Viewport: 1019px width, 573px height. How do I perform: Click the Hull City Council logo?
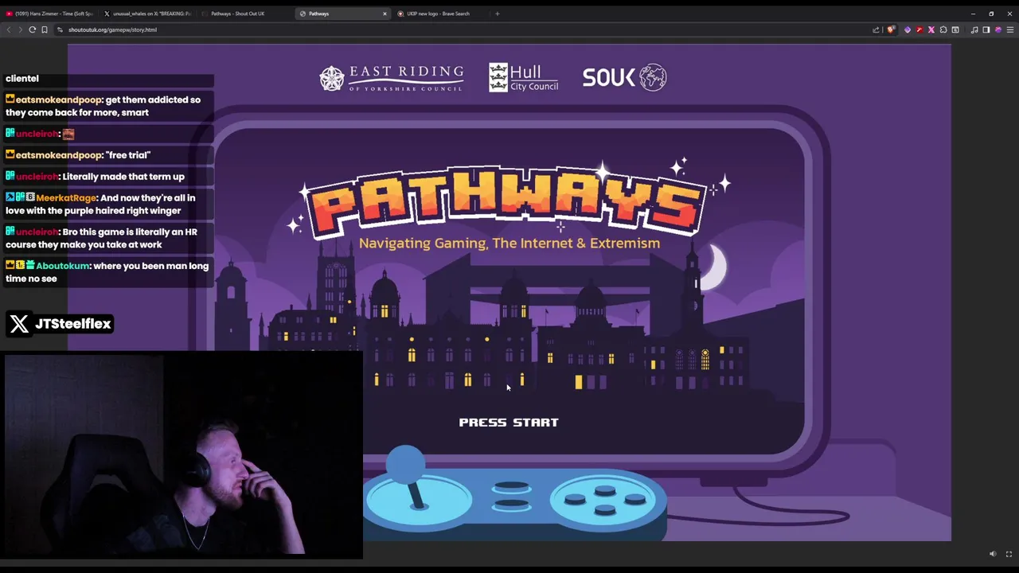coord(523,78)
